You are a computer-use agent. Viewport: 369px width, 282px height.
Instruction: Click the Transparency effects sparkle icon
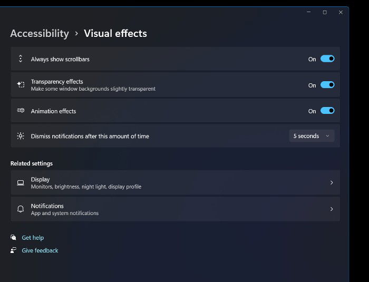[x=21, y=84]
